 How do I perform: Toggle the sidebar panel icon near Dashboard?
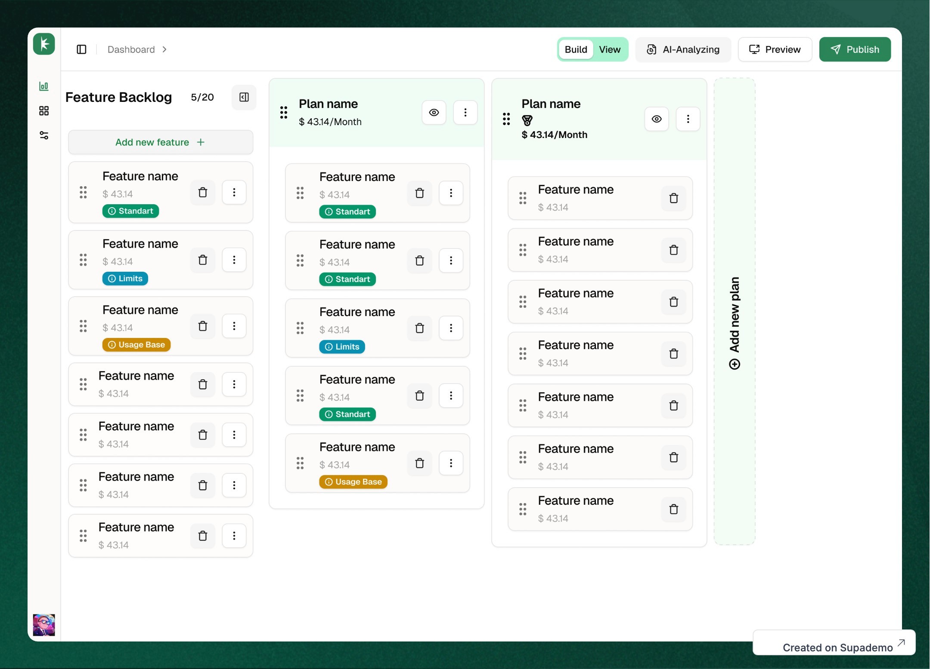(x=81, y=49)
